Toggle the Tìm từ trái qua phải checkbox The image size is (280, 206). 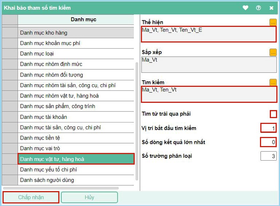click(x=273, y=114)
